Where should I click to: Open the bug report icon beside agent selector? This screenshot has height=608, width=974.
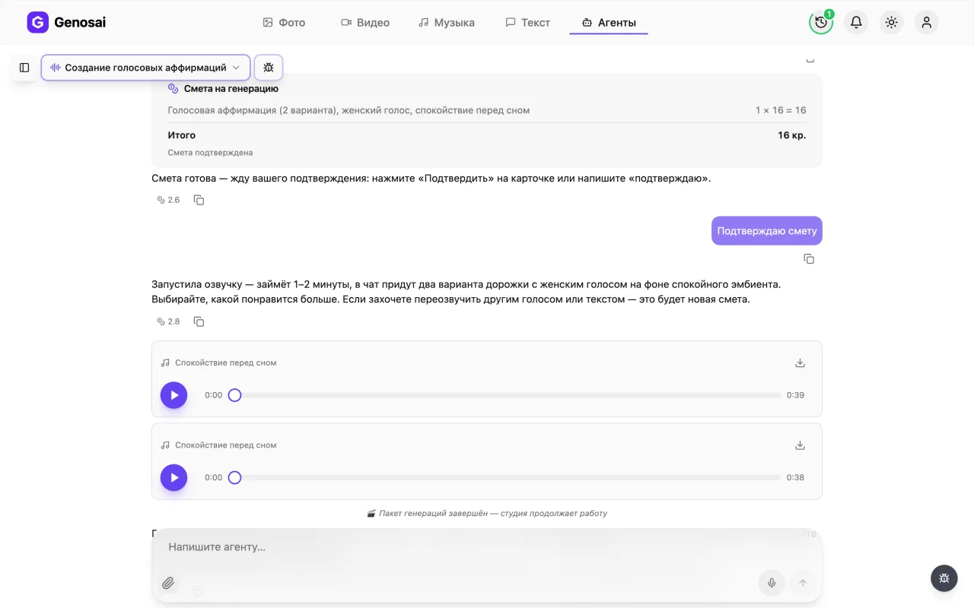[x=269, y=68]
